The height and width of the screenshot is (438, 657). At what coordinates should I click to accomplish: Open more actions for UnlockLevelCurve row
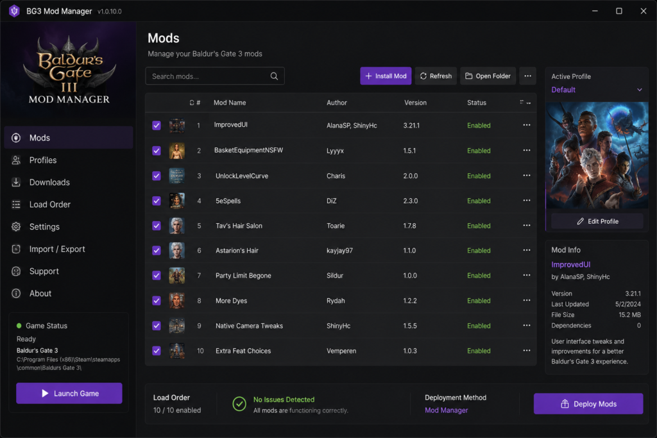[x=527, y=175]
